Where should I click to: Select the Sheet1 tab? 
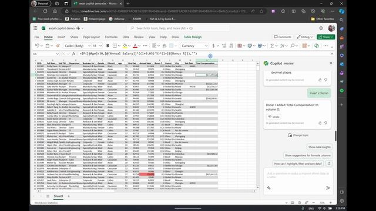pos(58,196)
